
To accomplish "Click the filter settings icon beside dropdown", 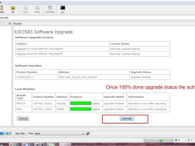I will (88, 134).
